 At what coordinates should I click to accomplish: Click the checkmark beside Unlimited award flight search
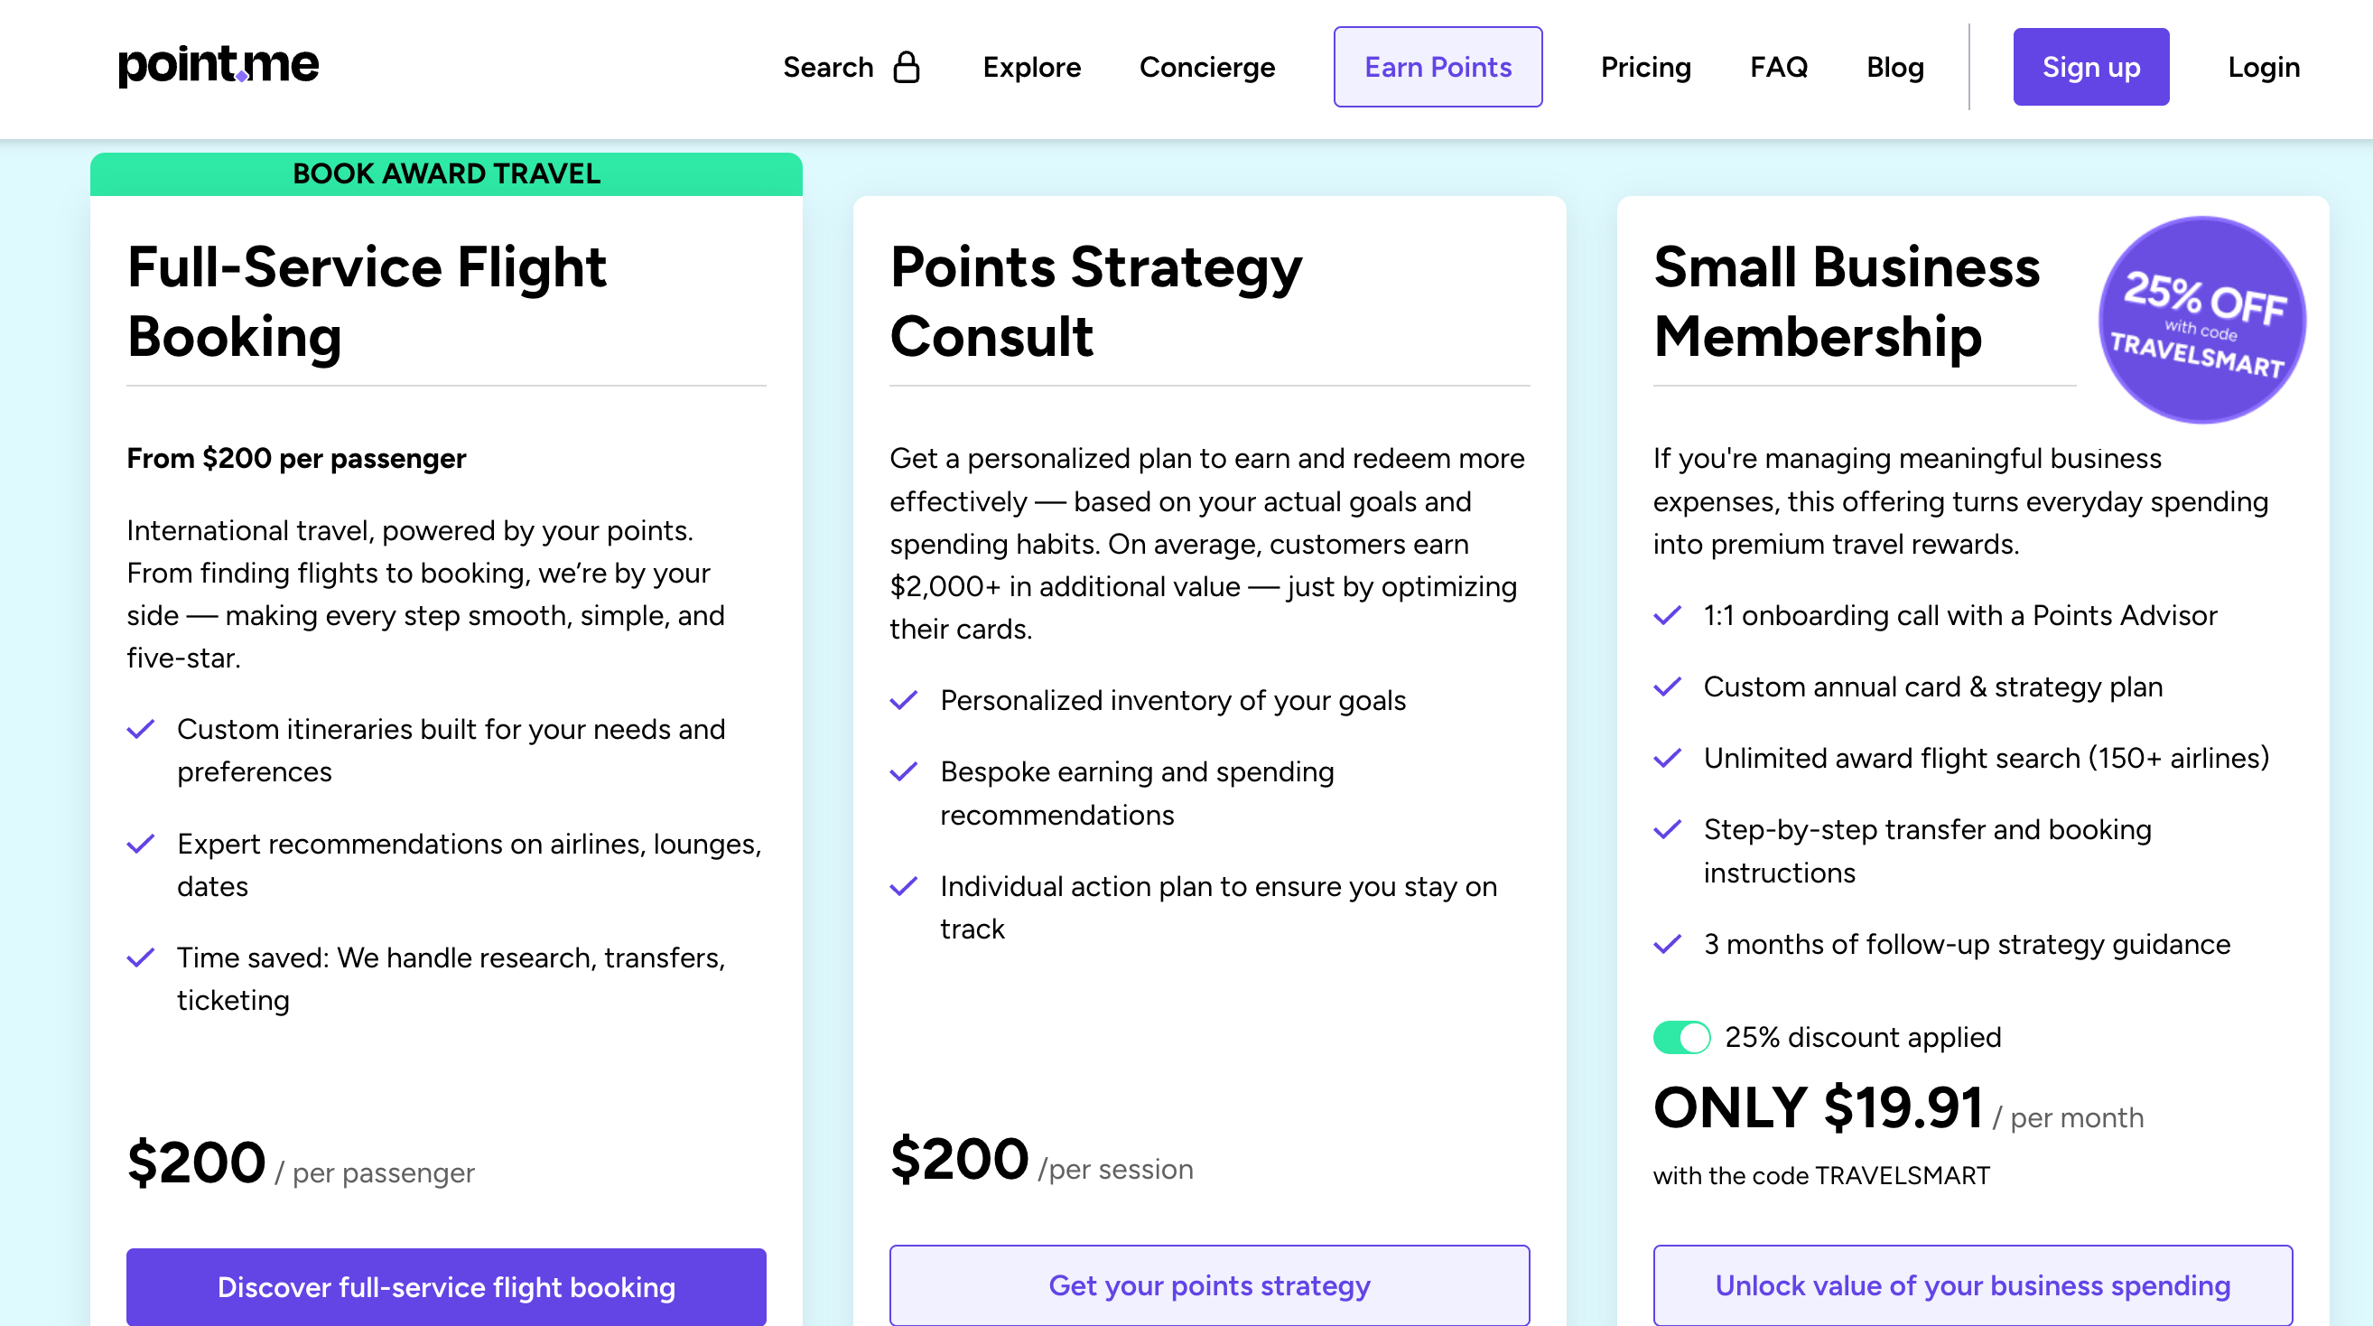click(x=1668, y=758)
